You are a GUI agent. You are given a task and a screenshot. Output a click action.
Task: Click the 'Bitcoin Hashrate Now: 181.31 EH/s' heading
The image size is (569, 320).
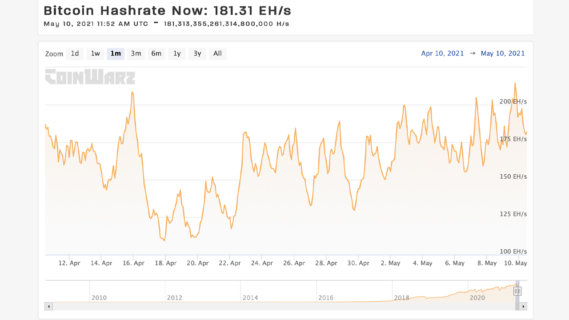[x=167, y=11]
